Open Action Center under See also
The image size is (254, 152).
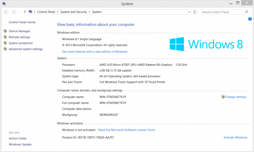coord(18,139)
